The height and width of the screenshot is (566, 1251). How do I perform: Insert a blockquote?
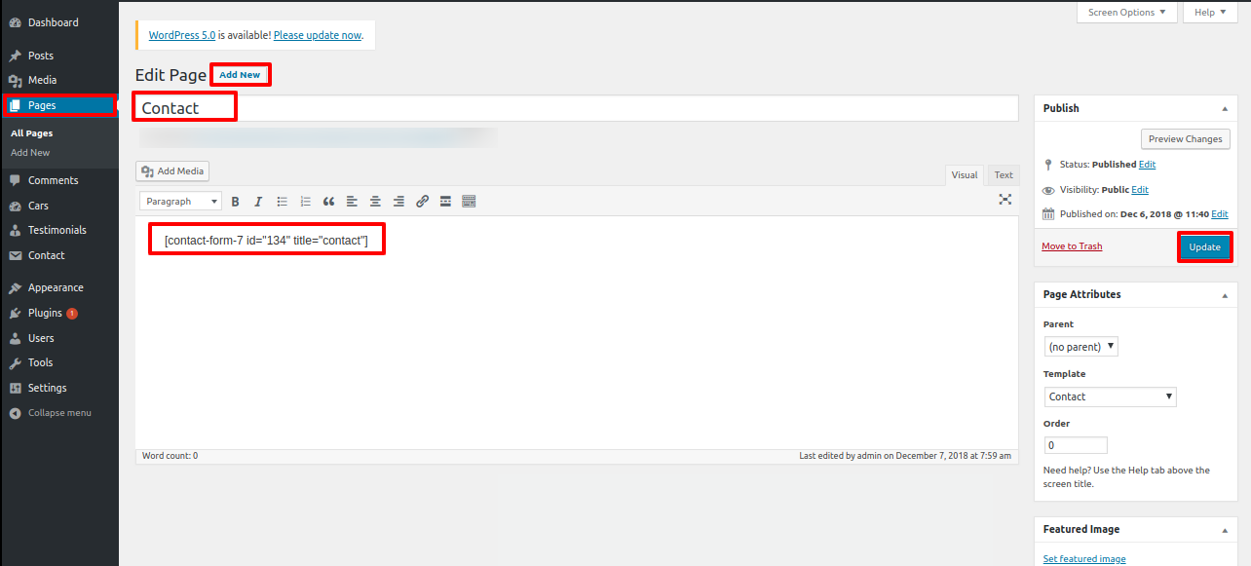click(328, 202)
